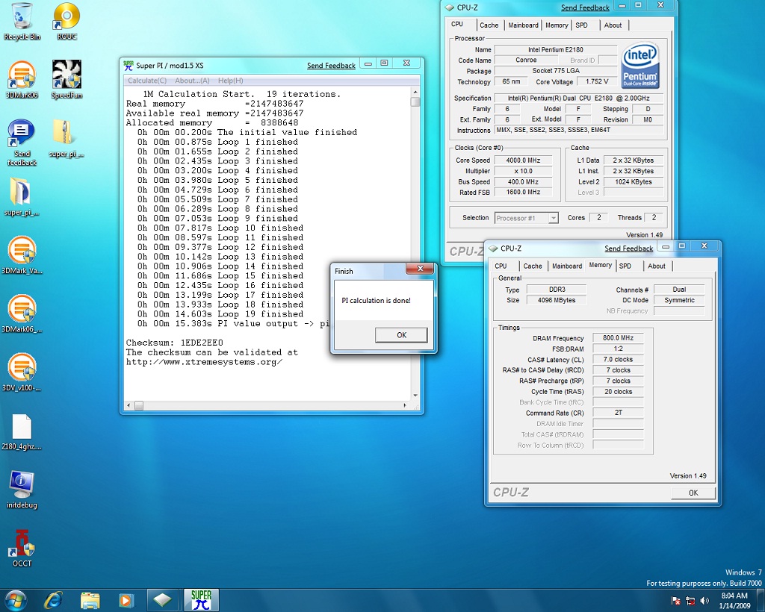Screen dimensions: 765x612
Task: Click the network tray icon
Action: pyautogui.click(x=690, y=601)
